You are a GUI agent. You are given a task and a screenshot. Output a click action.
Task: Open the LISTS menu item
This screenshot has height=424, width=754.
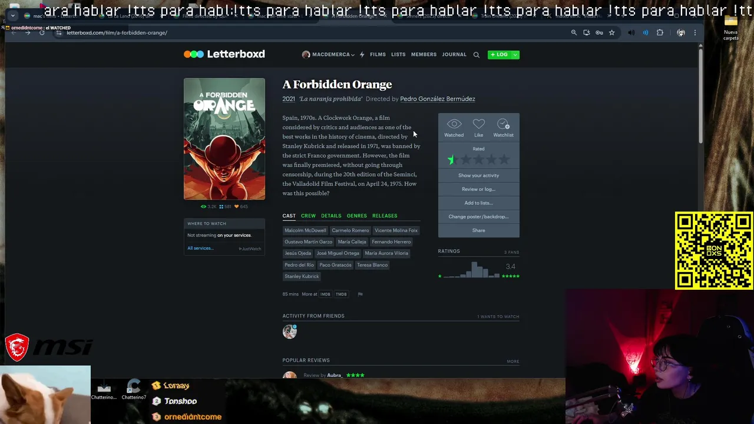(398, 54)
